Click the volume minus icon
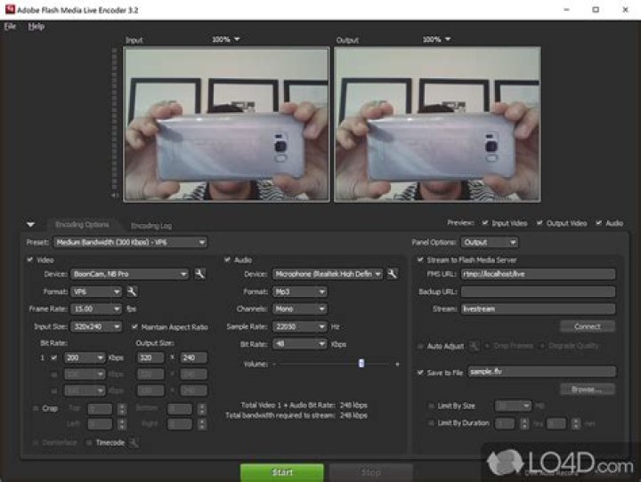 (274, 364)
